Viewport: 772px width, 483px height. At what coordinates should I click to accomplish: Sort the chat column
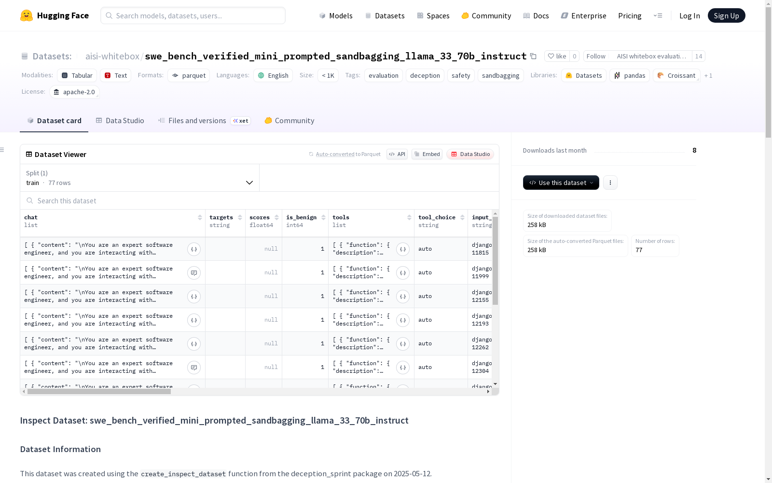click(200, 217)
